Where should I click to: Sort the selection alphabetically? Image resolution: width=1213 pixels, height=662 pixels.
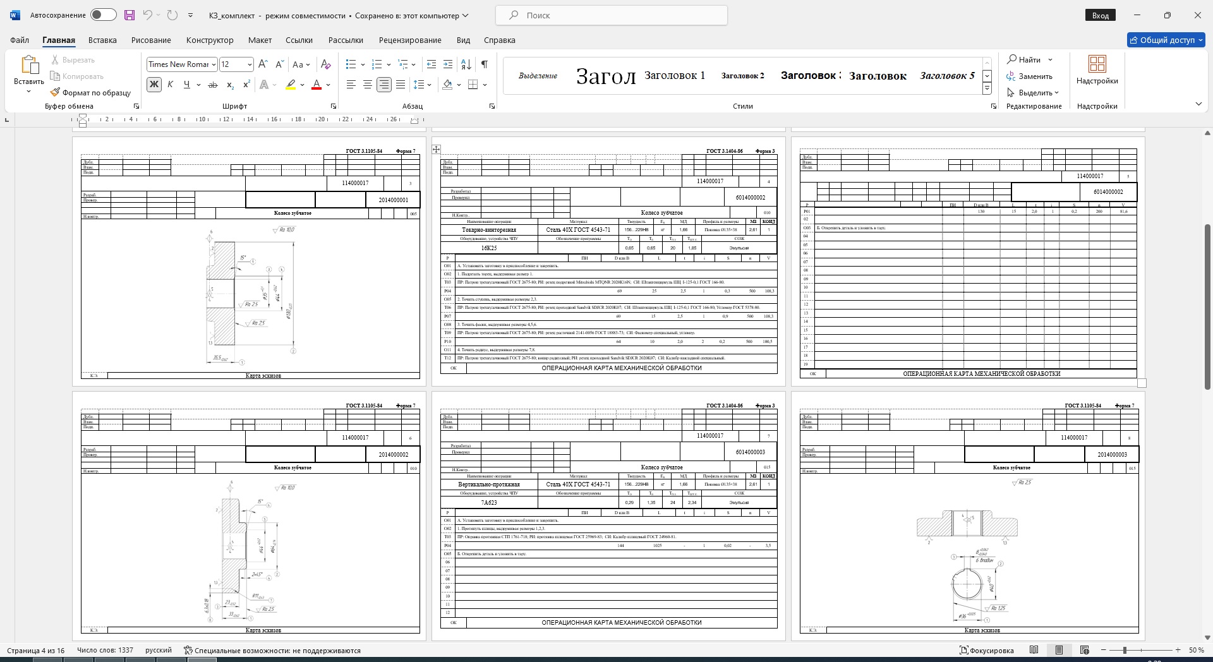point(466,64)
